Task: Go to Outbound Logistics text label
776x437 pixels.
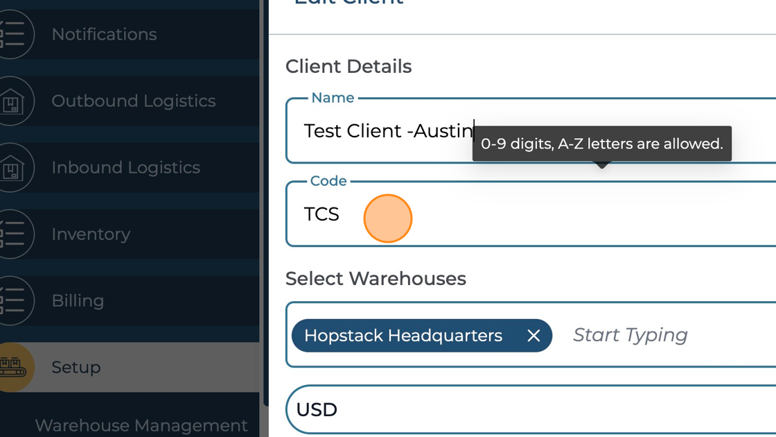Action: point(133,101)
